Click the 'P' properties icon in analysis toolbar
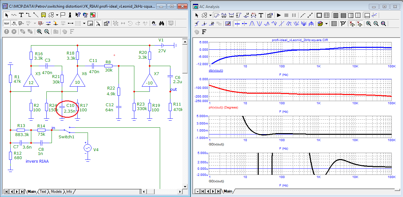 pos(343,23)
